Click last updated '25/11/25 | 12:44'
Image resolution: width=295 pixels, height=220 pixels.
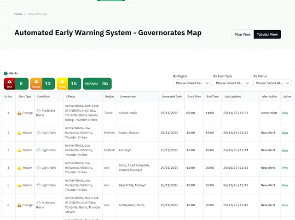236,150
